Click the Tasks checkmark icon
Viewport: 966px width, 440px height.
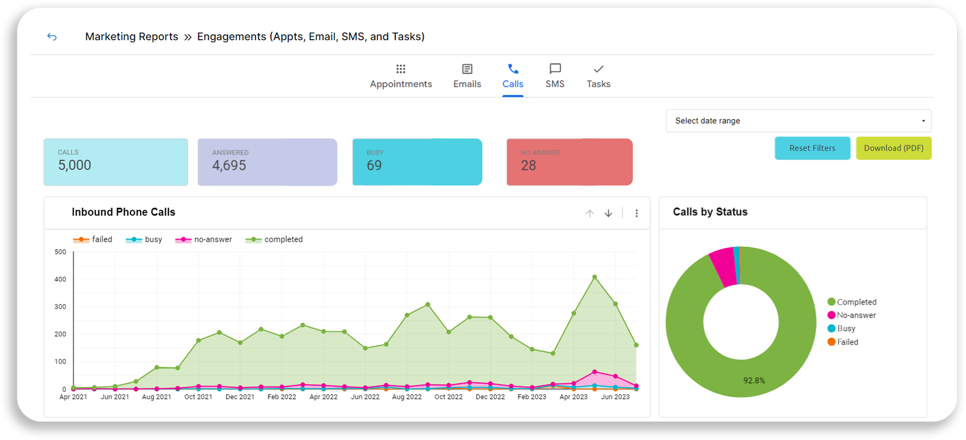(x=598, y=69)
